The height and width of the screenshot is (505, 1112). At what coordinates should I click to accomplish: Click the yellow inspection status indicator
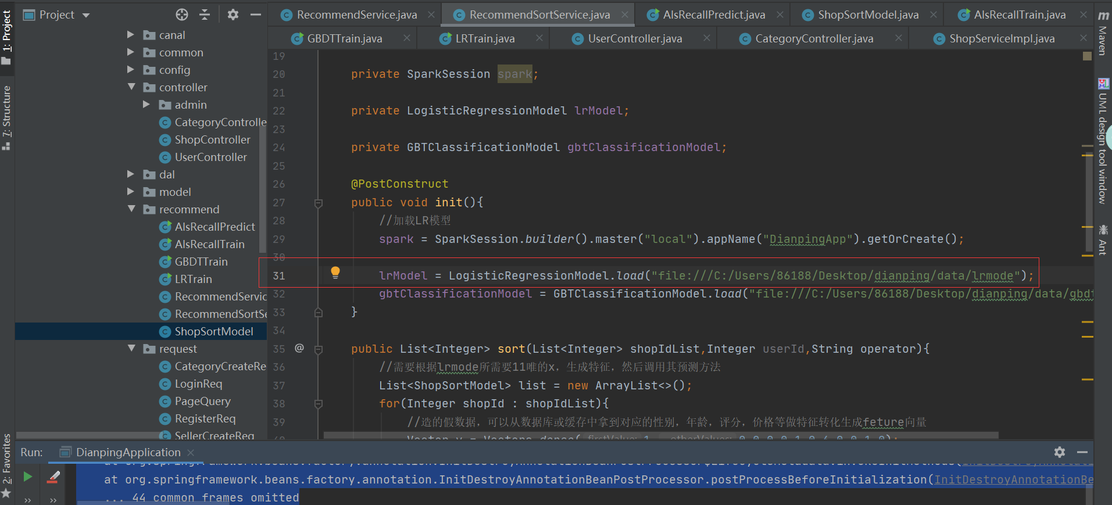(x=1087, y=56)
